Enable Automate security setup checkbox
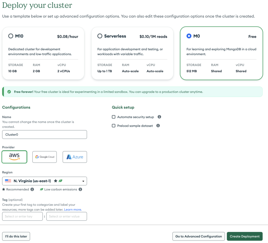The image size is (268, 243). (x=114, y=117)
